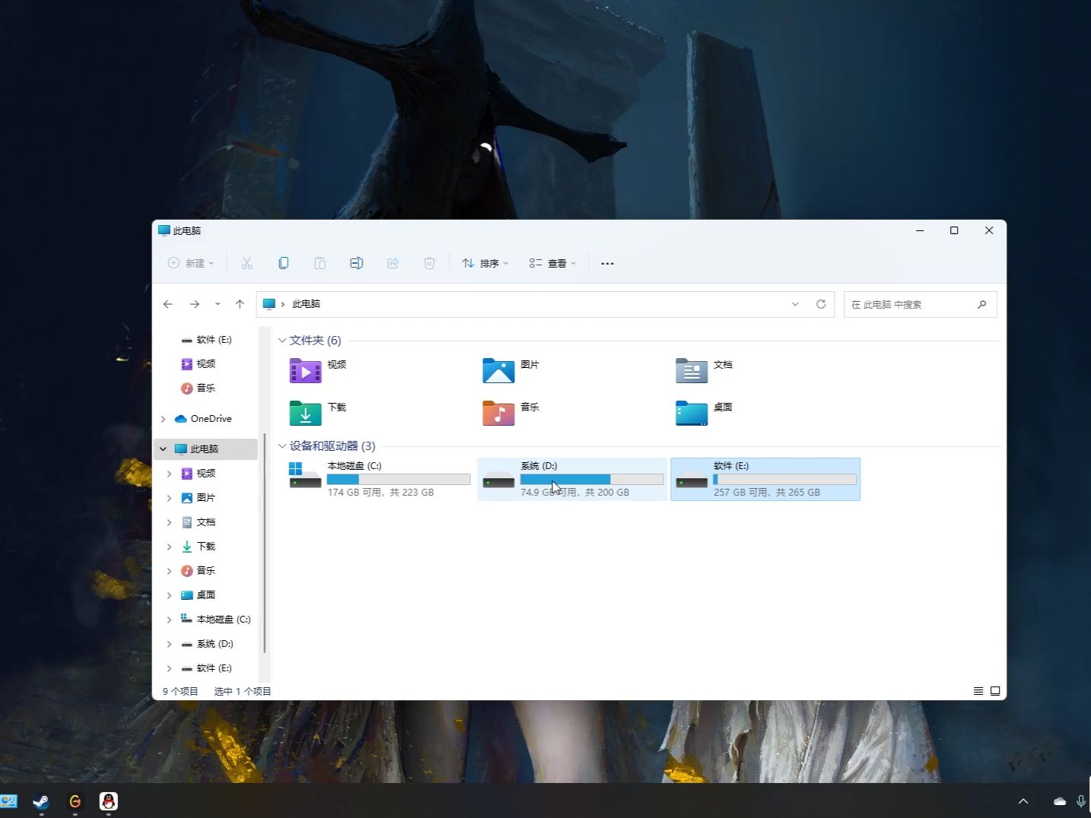Open the 查看 view dropdown

tap(553, 263)
